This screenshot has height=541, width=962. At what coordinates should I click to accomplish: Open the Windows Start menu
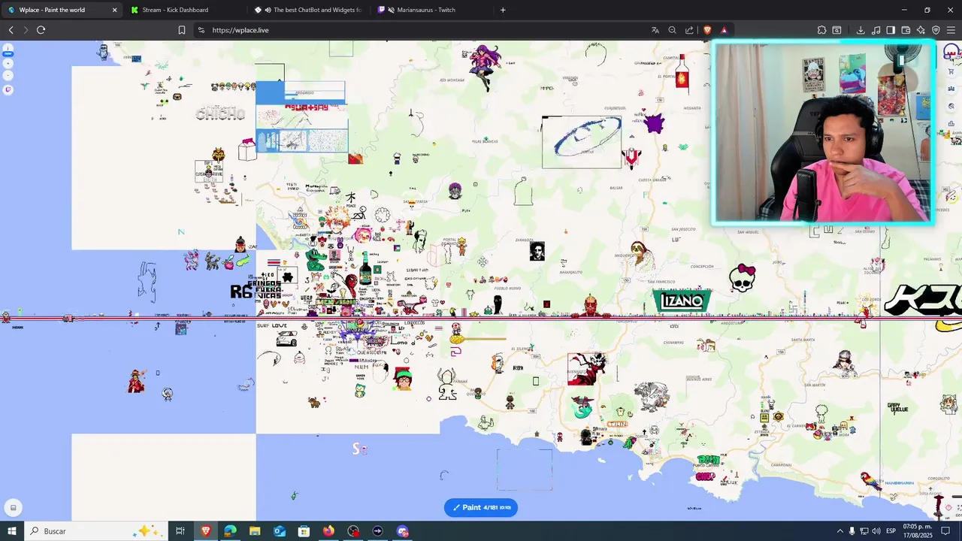coord(12,531)
